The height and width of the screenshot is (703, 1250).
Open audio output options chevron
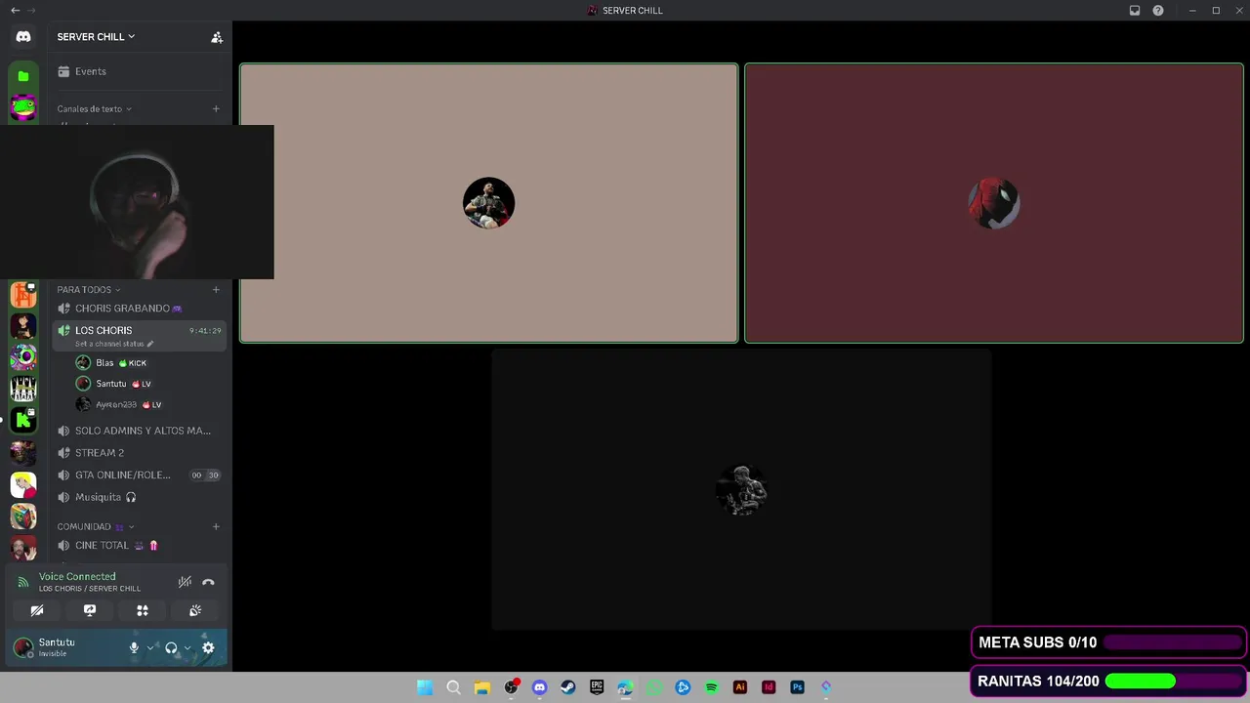(187, 647)
